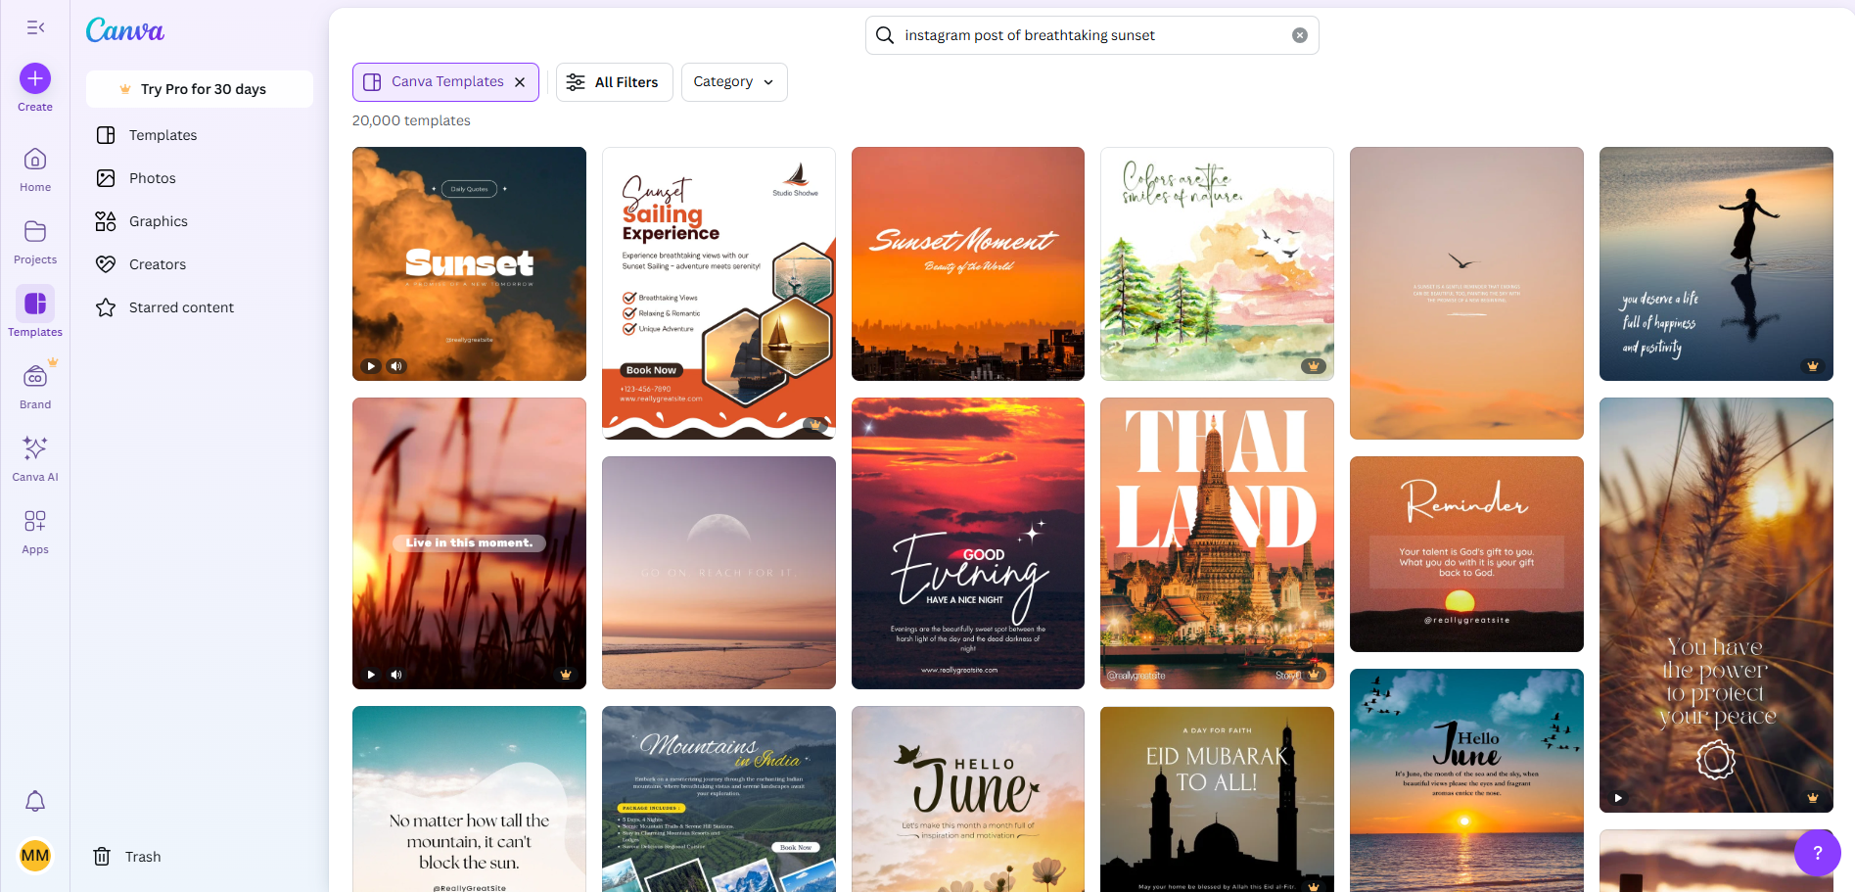Click Try Pro for 30 days
Screen dimensions: 1855x892
[x=199, y=88]
